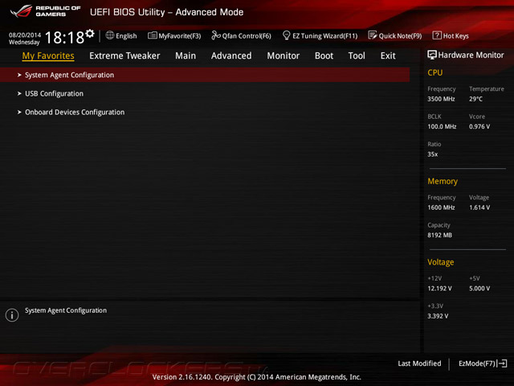
Task: Click +3.3V reading 3.392 V
Action: [438, 316]
